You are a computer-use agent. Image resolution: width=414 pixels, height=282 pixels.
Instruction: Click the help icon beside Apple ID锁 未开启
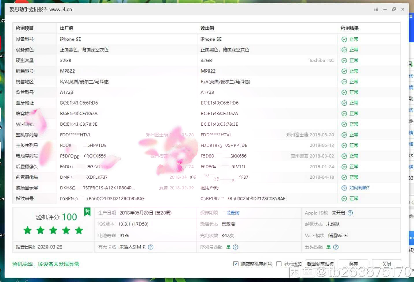tap(350, 213)
